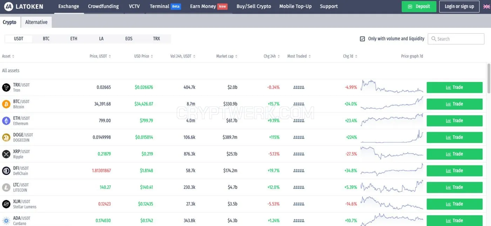Switch to the Alternative tab
The image size is (491, 226).
coord(36,22)
